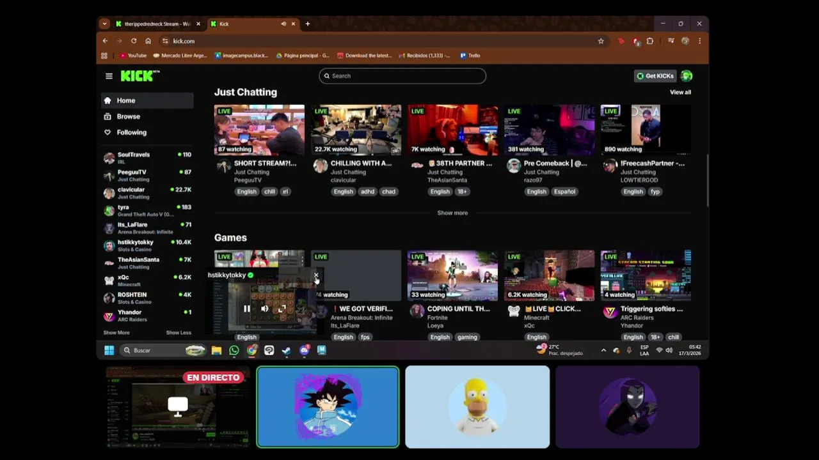Click the gaming tag under Loeya stream
819x460 pixels.
click(x=467, y=337)
